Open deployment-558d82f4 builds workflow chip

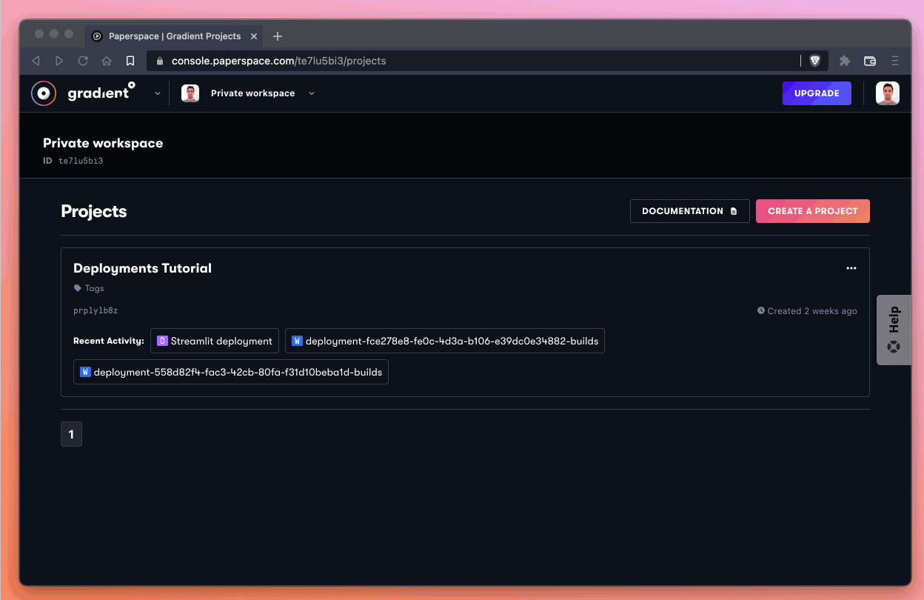[x=231, y=372]
